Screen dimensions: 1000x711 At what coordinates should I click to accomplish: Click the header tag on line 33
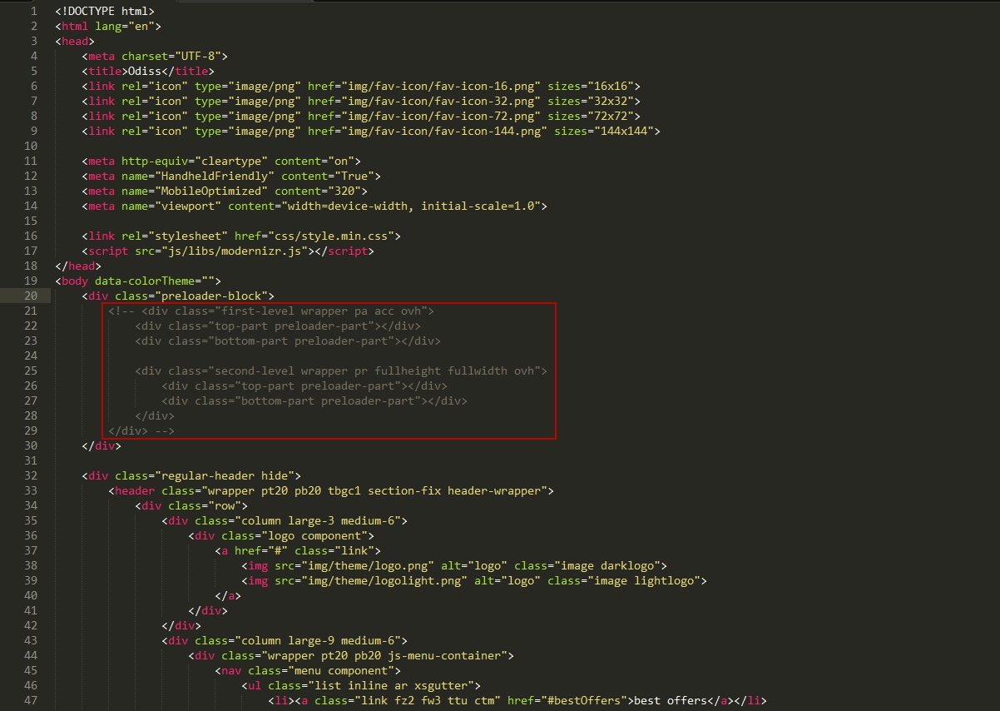(135, 490)
